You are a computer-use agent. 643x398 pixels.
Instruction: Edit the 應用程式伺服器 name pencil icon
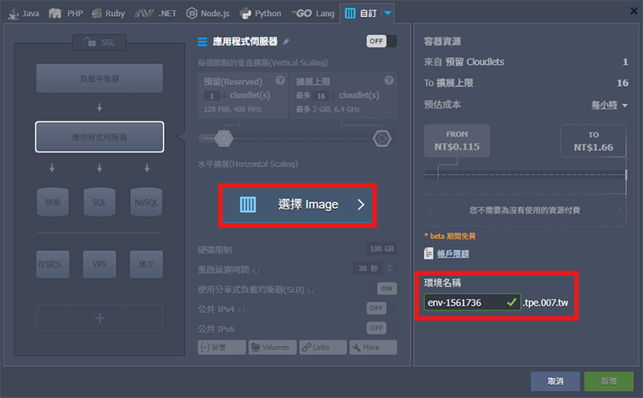(286, 41)
